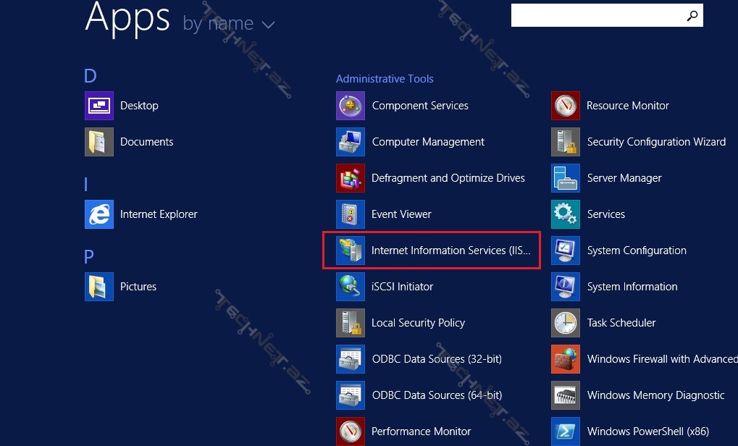Open Event Viewer icon
Image resolution: width=738 pixels, height=446 pixels.
pos(351,214)
